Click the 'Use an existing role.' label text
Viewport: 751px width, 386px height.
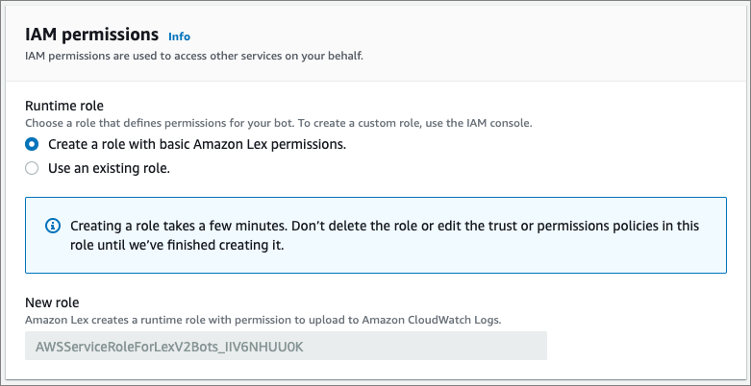tap(109, 168)
